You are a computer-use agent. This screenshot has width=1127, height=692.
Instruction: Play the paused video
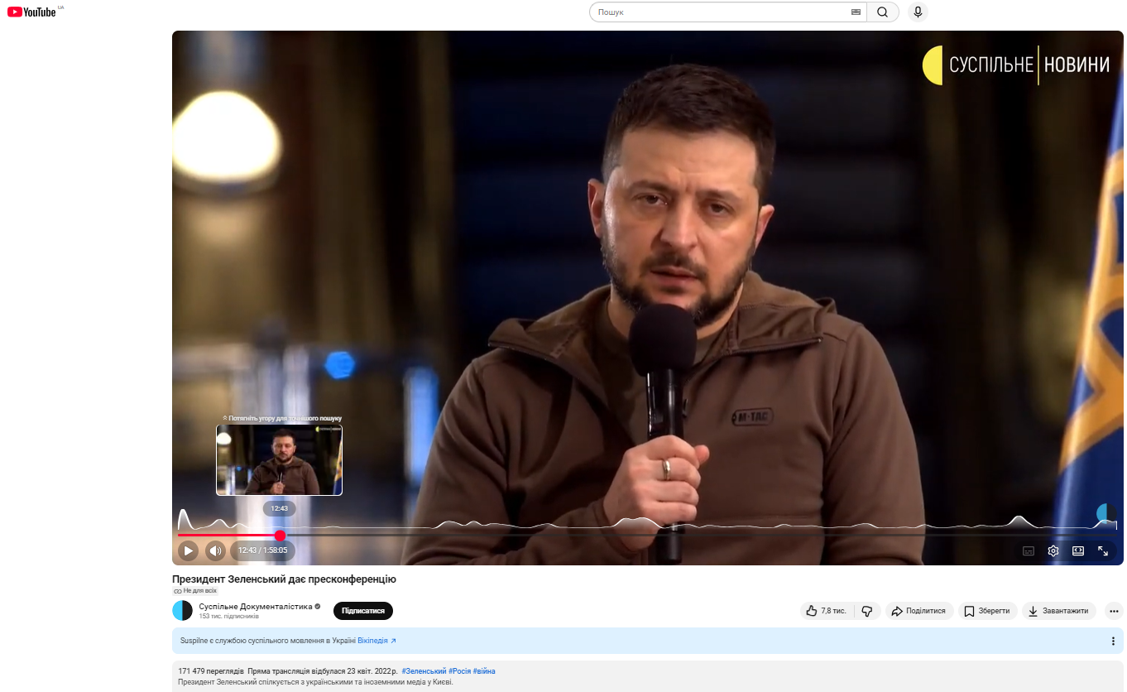click(x=188, y=550)
